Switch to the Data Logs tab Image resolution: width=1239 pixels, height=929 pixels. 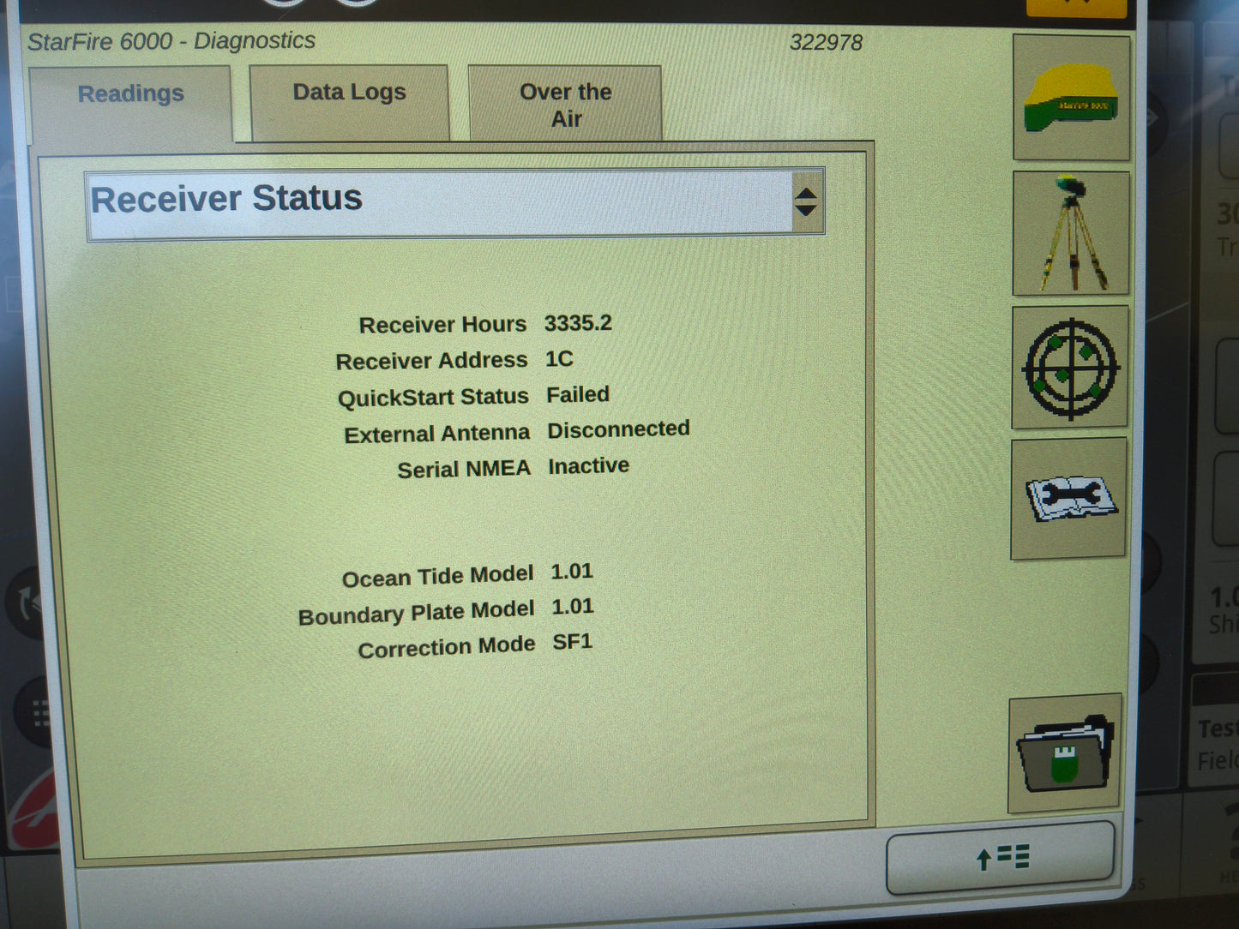tap(349, 93)
